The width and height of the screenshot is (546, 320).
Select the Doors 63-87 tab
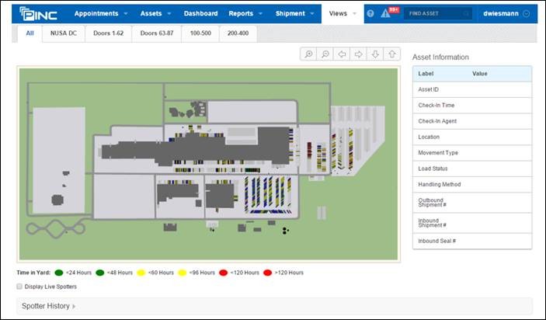(158, 34)
